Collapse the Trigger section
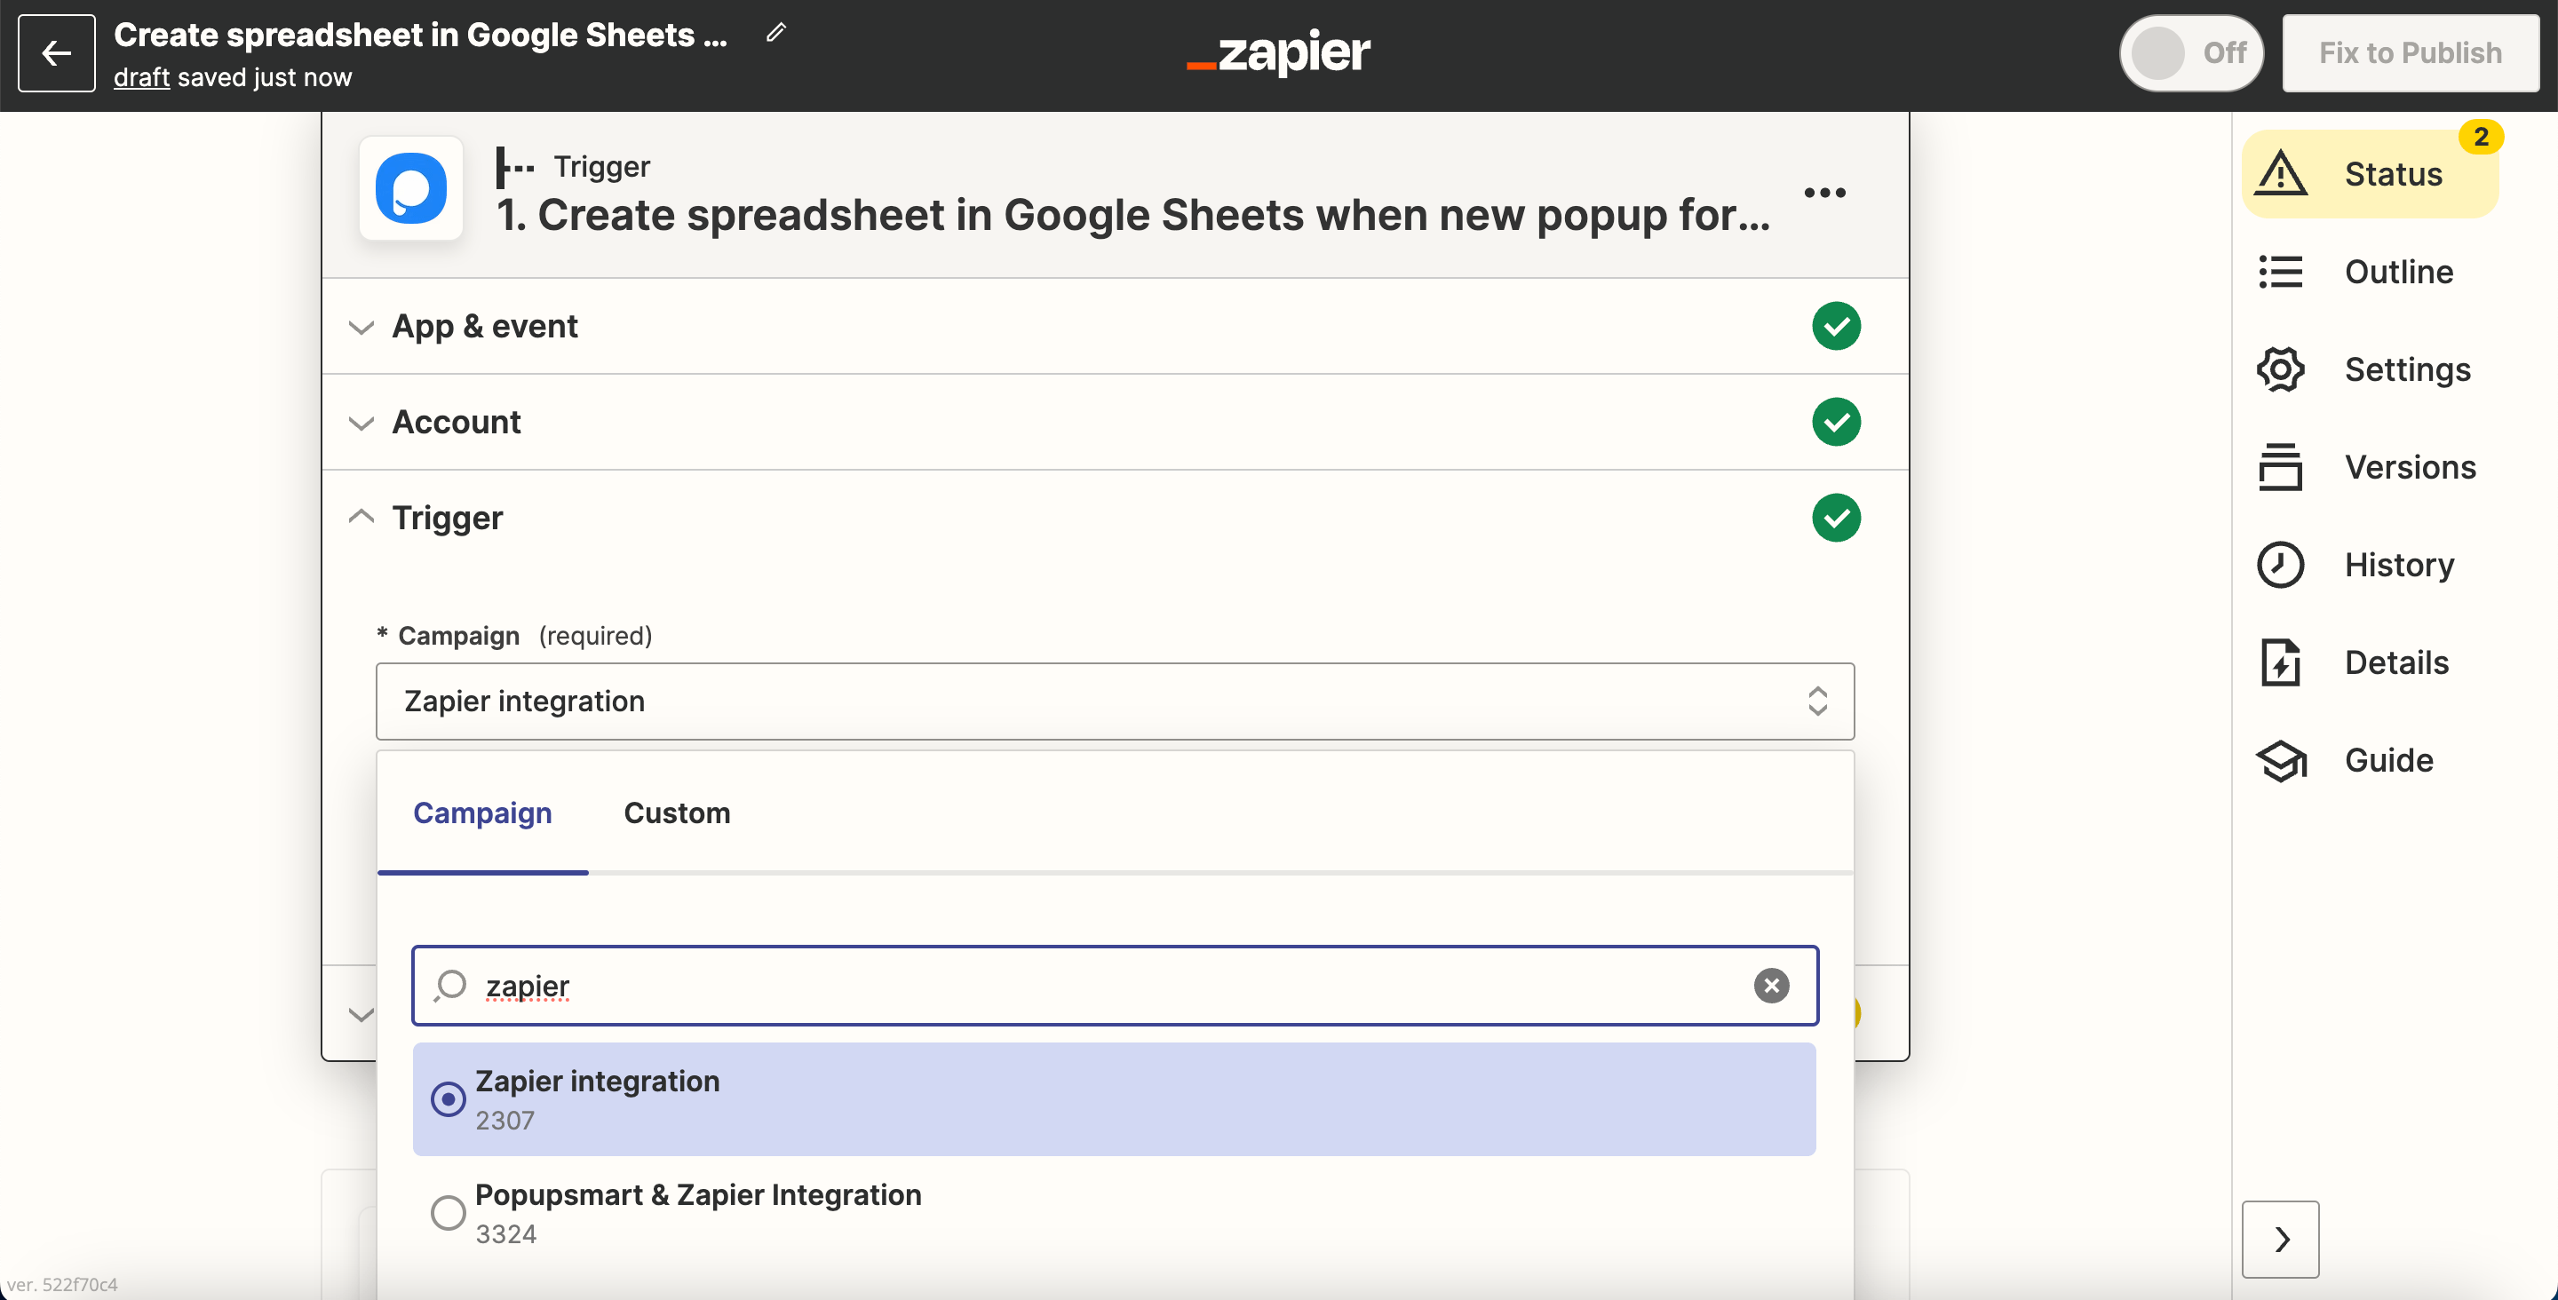This screenshot has height=1300, width=2558. point(447,518)
